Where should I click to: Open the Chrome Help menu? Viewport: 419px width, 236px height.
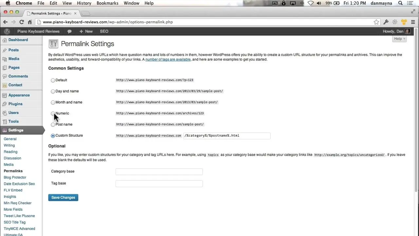click(x=149, y=3)
